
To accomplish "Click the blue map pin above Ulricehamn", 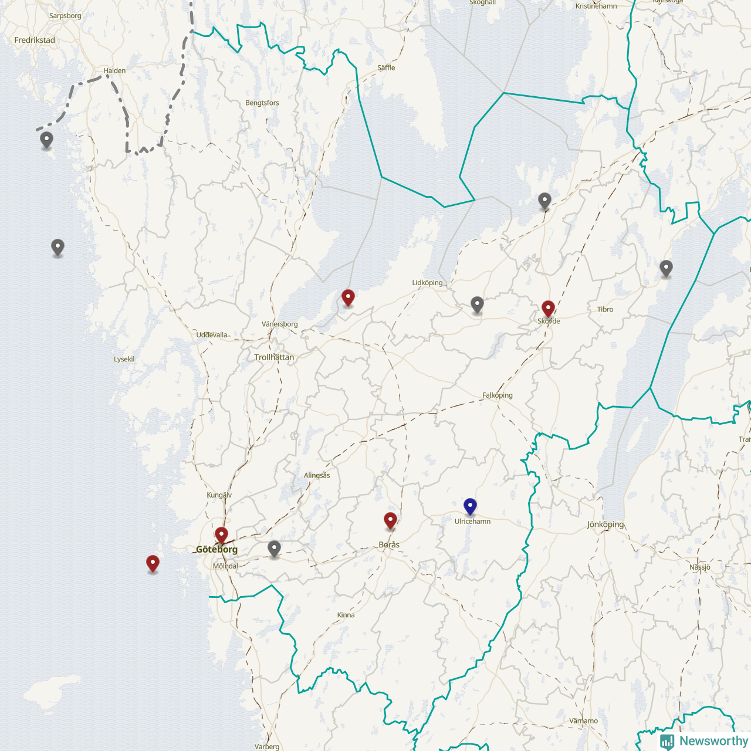I will click(x=470, y=506).
